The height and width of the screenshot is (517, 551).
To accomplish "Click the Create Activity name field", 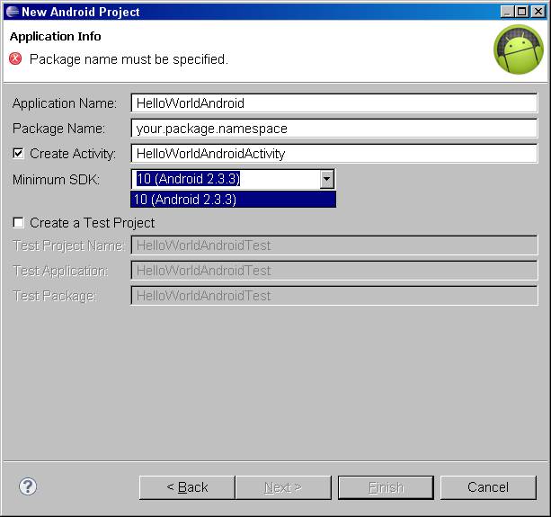I will 333,154.
